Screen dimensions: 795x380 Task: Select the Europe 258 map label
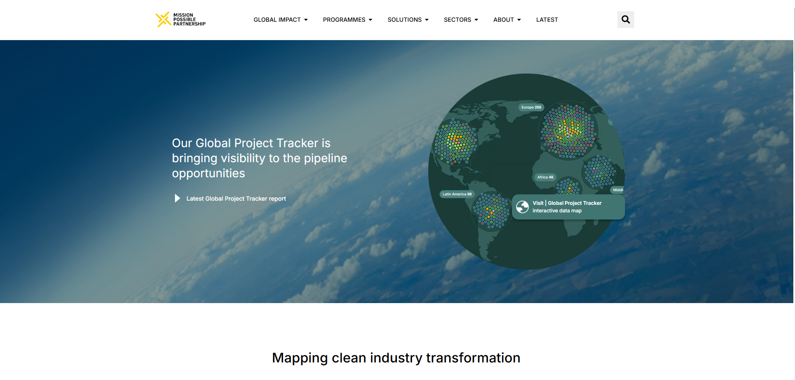(531, 107)
